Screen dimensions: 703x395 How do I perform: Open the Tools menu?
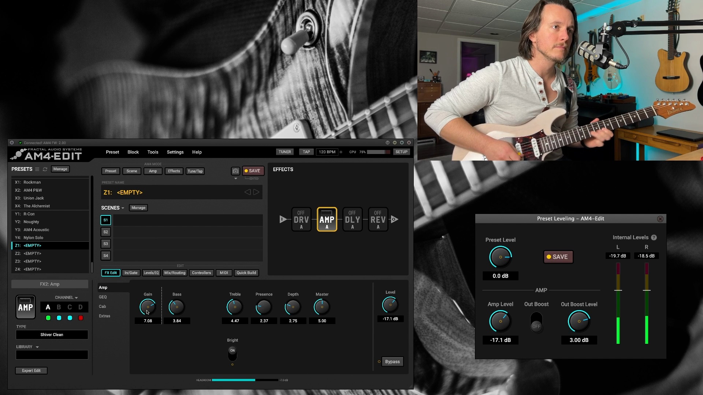[x=153, y=152]
